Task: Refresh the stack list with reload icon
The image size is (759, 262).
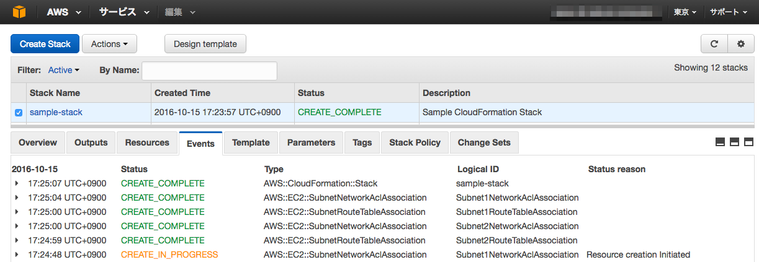Action: coord(714,44)
